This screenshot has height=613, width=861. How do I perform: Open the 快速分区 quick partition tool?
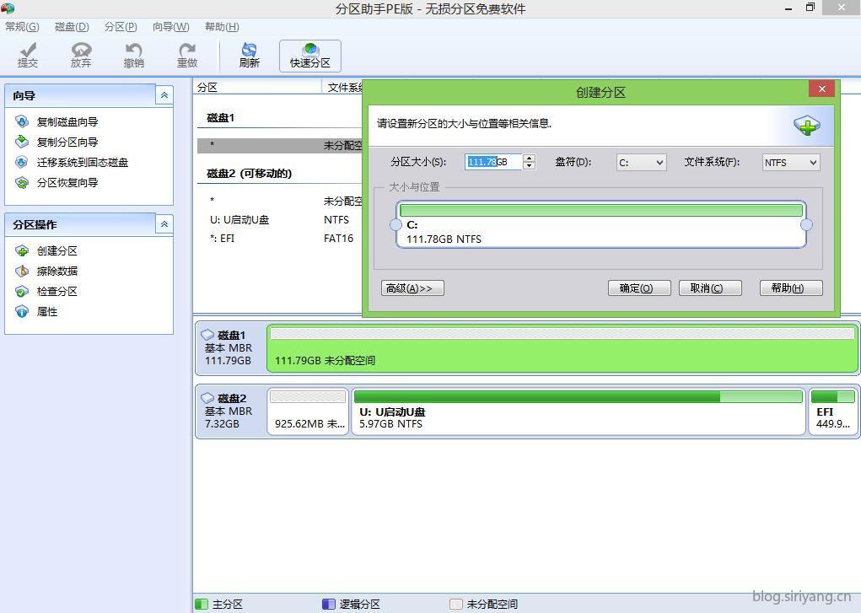click(x=310, y=56)
